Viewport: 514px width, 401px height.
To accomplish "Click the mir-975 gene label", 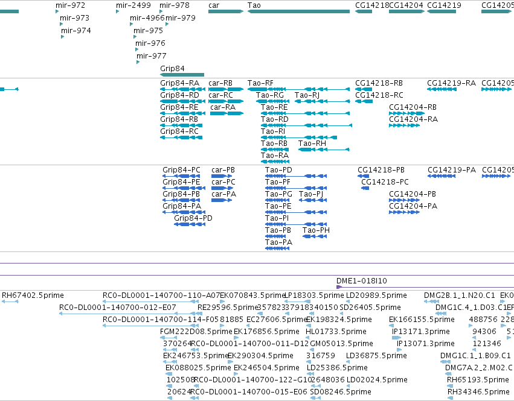I will point(148,30).
